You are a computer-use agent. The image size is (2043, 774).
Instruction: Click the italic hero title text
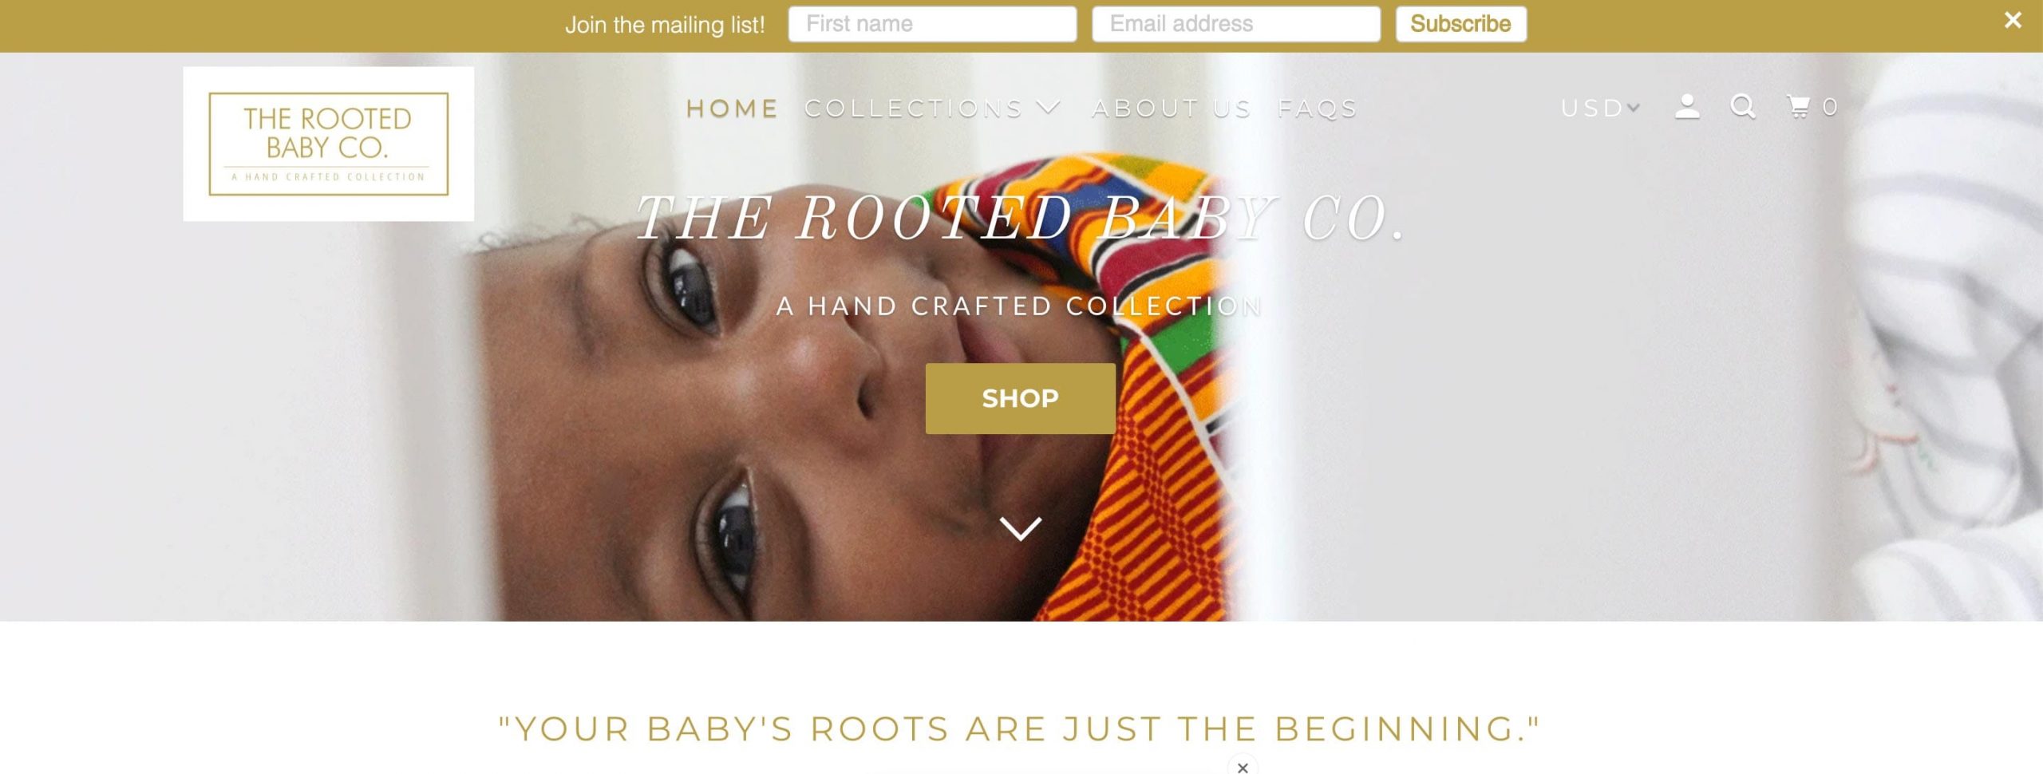[x=1021, y=218]
